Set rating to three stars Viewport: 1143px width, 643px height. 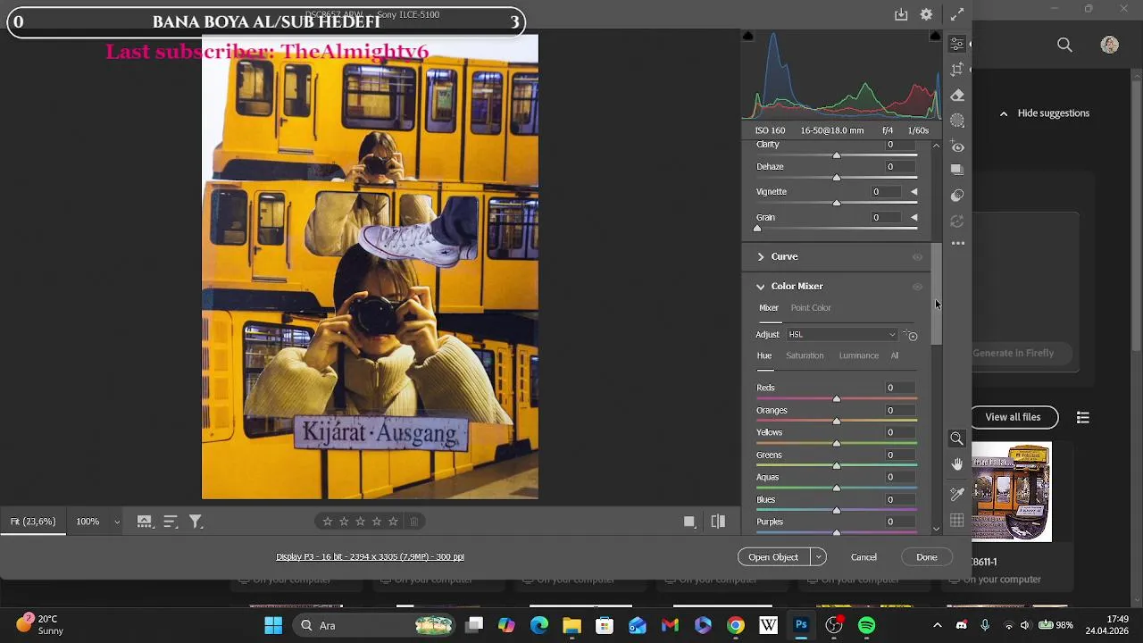pyautogui.click(x=361, y=522)
